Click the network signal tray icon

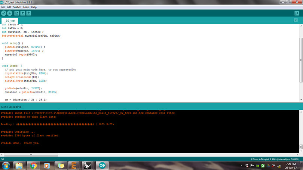coord(279,166)
